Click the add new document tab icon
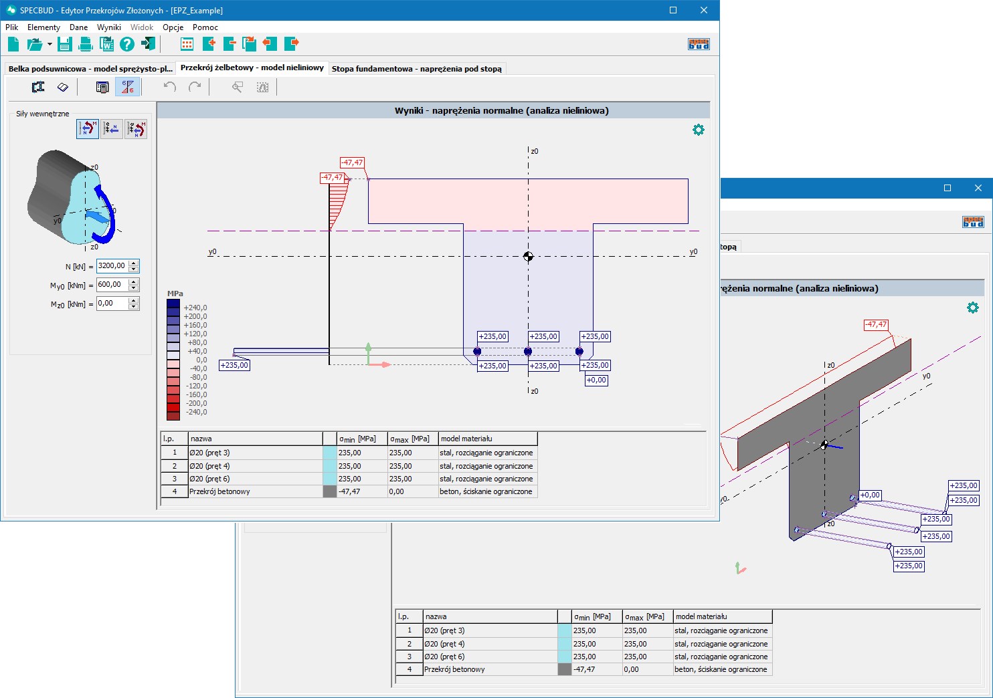 (209, 44)
